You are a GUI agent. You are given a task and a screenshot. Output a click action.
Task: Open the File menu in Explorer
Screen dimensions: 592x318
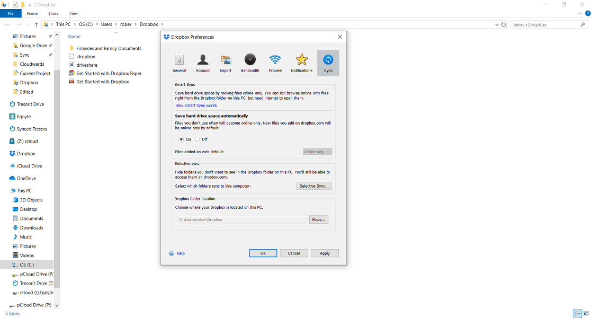point(11,14)
